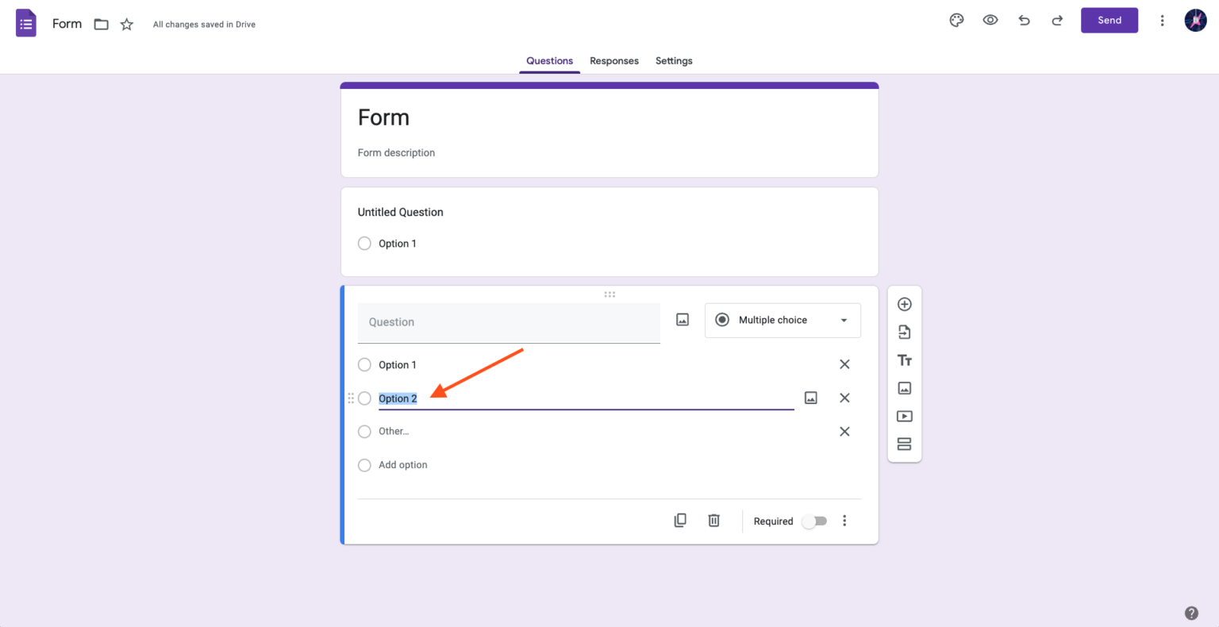
Task: Delete the question with trash icon
Action: [713, 521]
